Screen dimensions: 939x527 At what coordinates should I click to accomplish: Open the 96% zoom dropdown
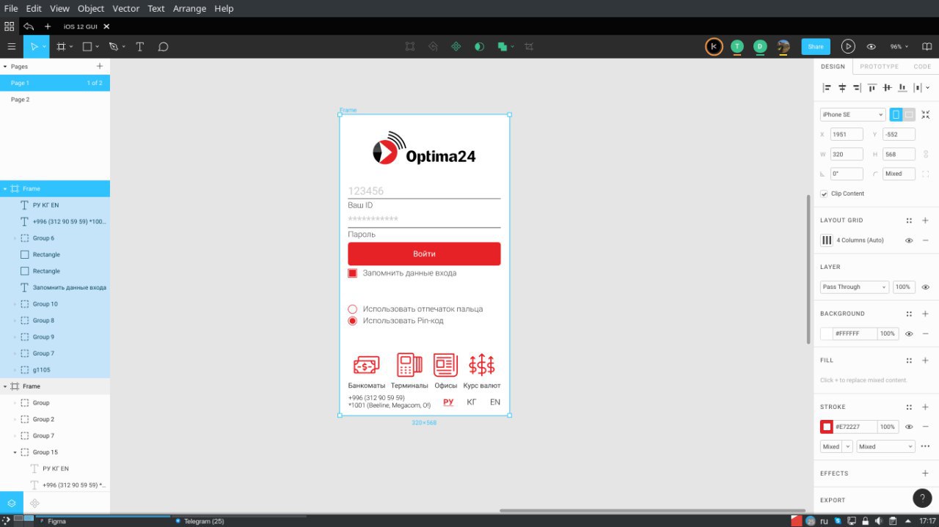click(x=899, y=46)
